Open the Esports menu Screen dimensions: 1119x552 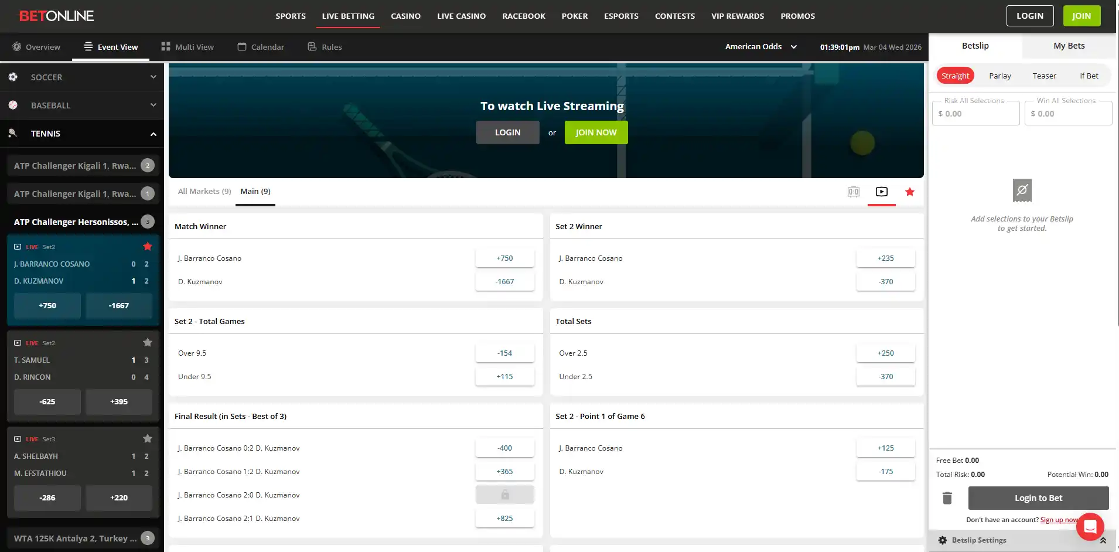tap(621, 16)
